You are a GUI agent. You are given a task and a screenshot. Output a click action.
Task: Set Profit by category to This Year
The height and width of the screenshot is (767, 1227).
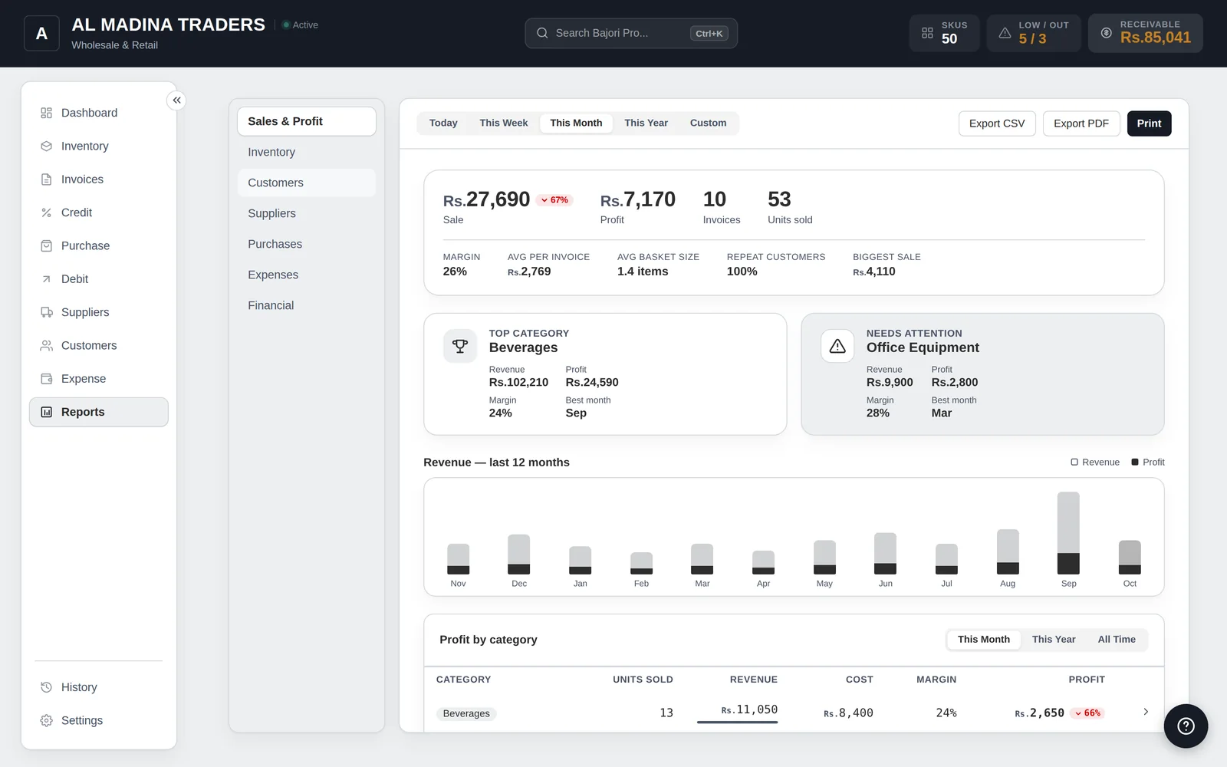(x=1054, y=640)
